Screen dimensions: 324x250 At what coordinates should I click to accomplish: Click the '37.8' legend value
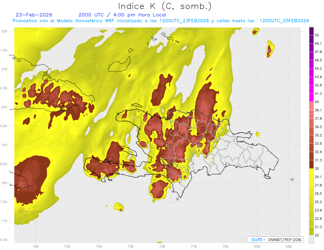click(x=318, y=119)
